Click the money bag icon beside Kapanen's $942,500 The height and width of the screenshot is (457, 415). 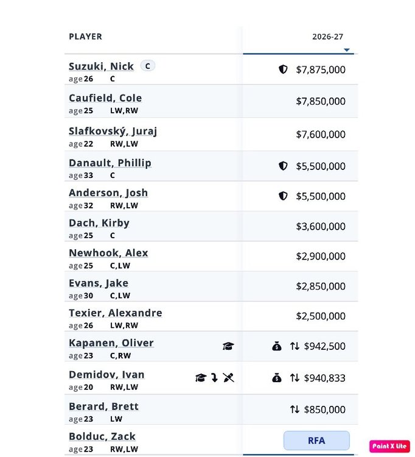tap(276, 346)
